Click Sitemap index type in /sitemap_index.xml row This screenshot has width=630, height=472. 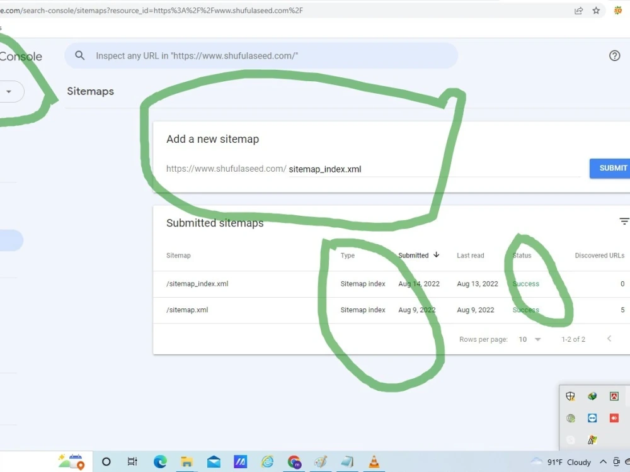pyautogui.click(x=363, y=284)
